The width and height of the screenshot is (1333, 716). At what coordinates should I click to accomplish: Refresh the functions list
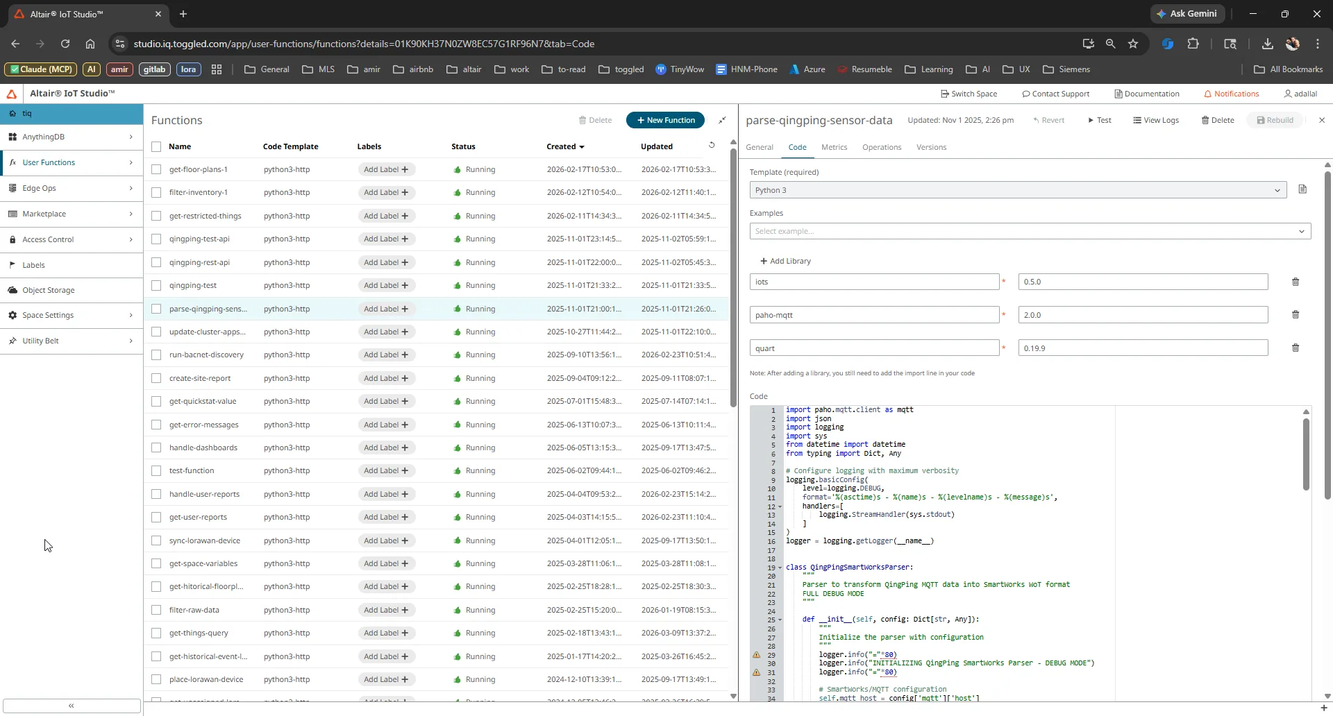pyautogui.click(x=712, y=146)
